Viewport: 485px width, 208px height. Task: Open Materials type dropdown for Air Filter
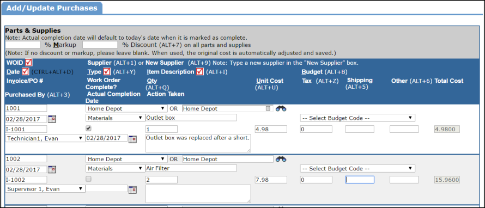(115, 168)
